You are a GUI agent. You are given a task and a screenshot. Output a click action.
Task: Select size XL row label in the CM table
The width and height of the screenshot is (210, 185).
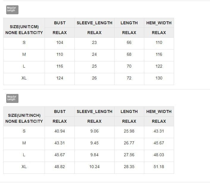pyautogui.click(x=24, y=78)
